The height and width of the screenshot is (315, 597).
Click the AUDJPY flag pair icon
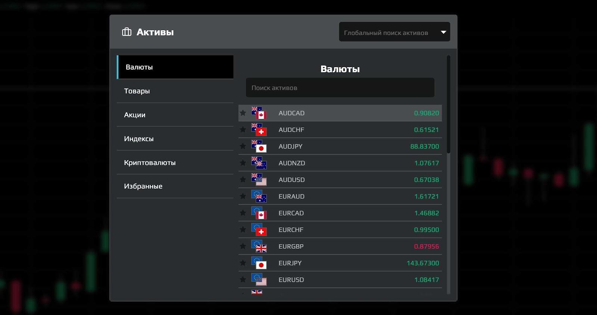[259, 147]
